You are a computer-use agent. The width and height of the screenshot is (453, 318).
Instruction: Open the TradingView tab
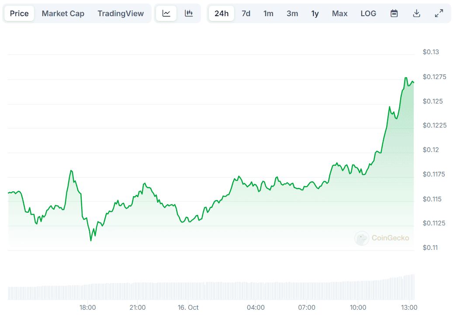121,14
